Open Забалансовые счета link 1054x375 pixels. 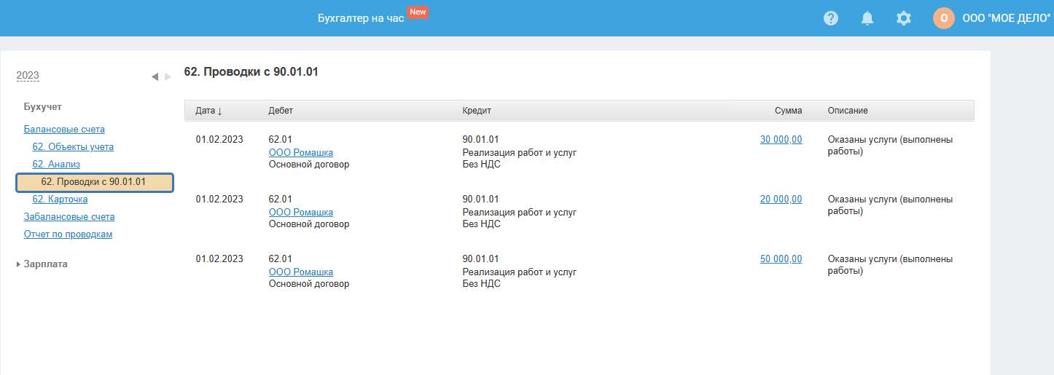(69, 217)
